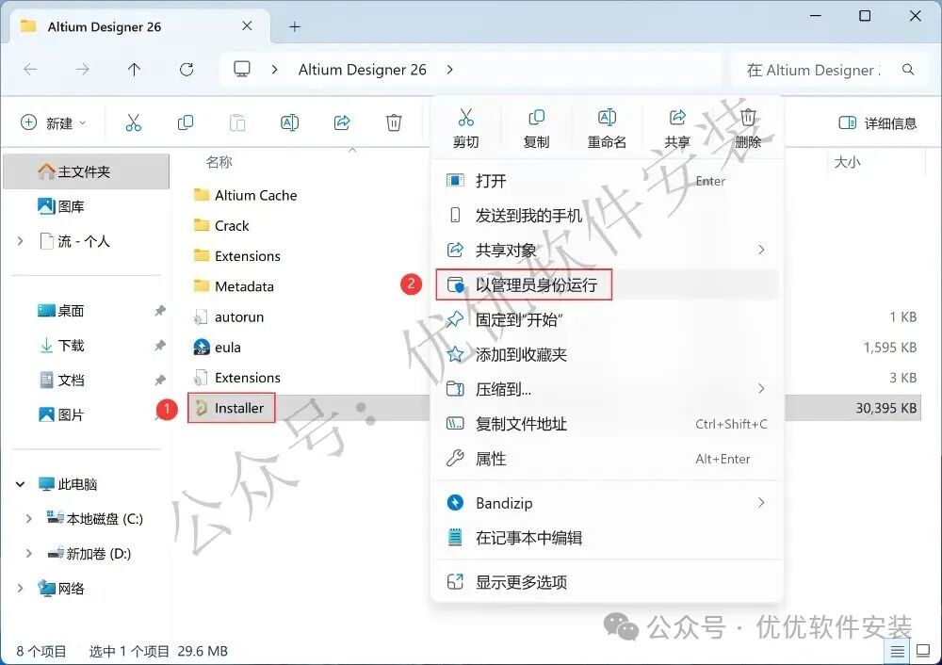Viewport: 942px width, 665px height.
Task: Go forward with the right arrow
Action: coord(82,70)
